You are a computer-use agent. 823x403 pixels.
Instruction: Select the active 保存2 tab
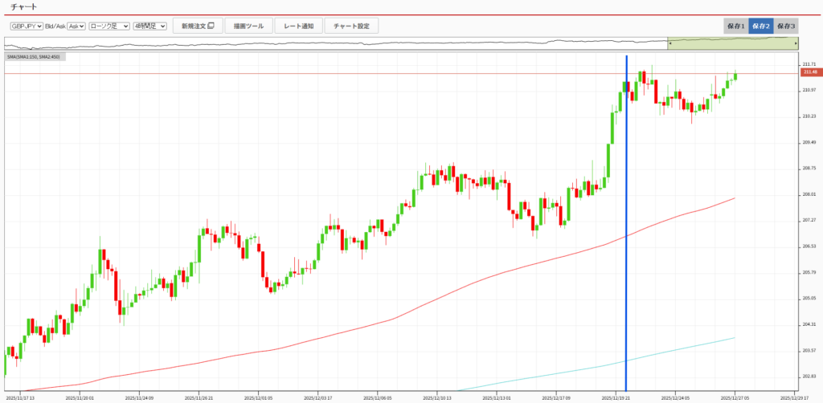pos(760,26)
